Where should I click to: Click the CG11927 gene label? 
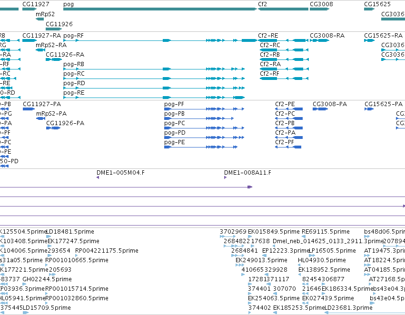point(36,4)
